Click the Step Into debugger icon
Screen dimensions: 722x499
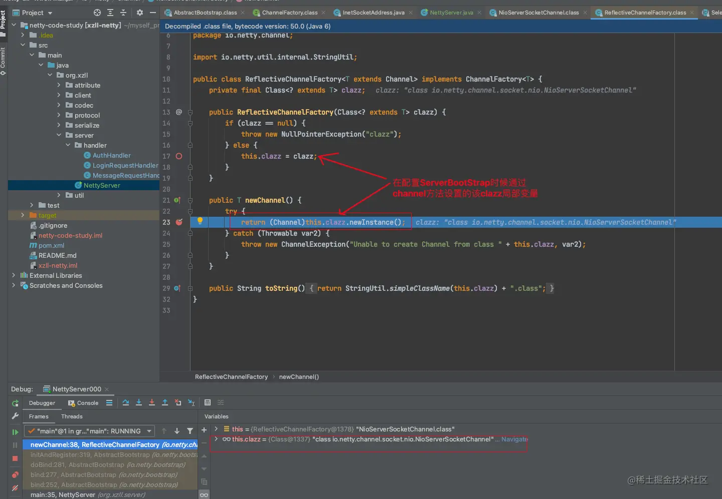coord(139,403)
